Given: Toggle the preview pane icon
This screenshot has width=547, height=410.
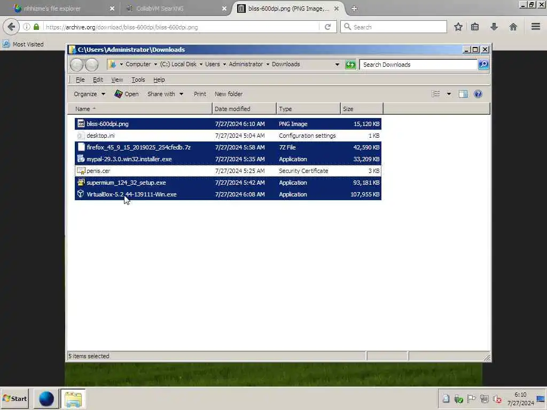Looking at the screenshot, I should click(463, 94).
